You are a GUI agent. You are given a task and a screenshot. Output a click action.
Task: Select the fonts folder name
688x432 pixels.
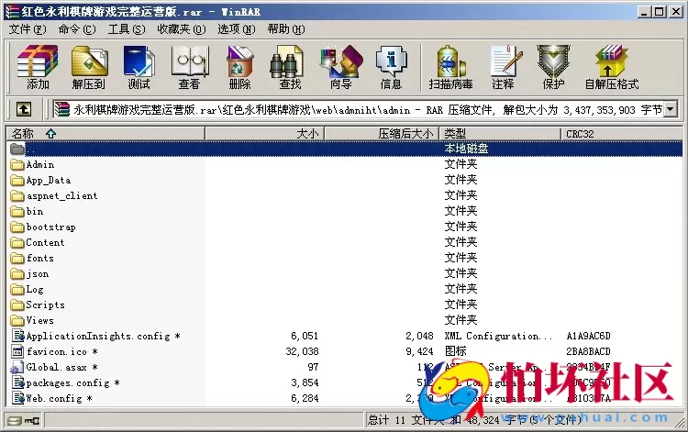(40, 259)
